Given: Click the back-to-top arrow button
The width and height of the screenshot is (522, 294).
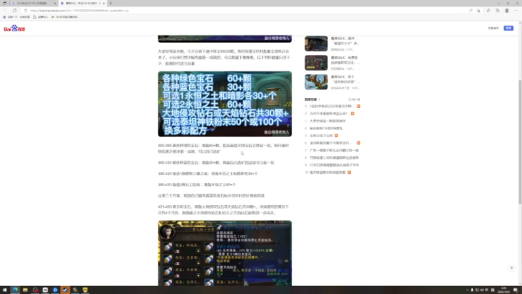Looking at the screenshot, I should tap(512, 269).
